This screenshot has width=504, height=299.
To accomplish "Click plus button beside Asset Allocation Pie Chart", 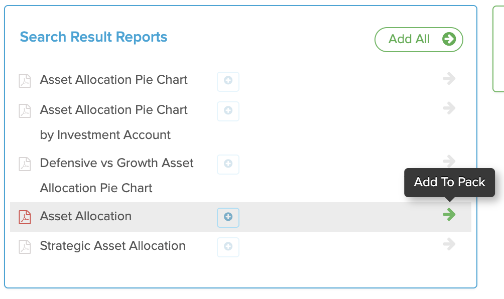I will [x=228, y=82].
